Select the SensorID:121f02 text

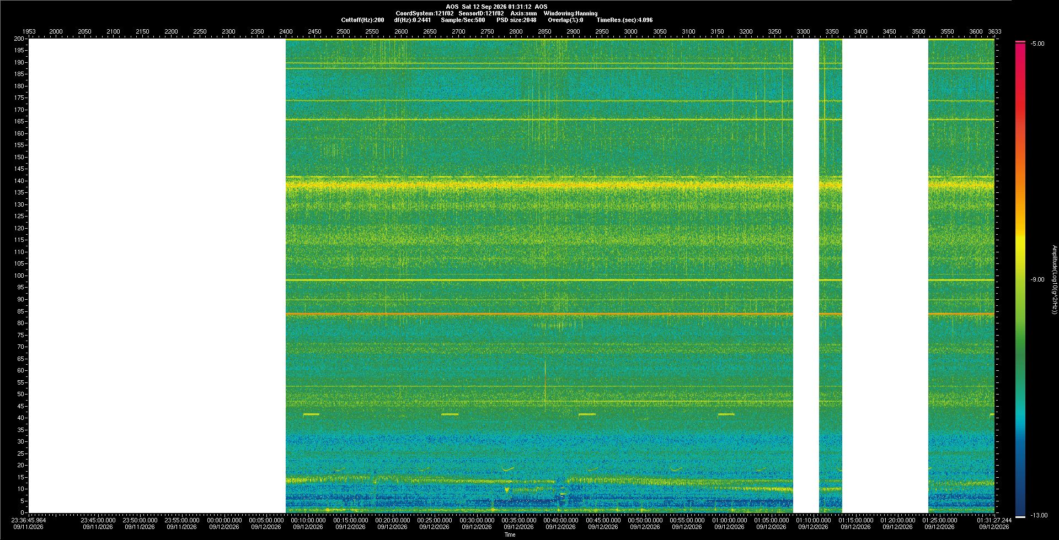(x=481, y=13)
